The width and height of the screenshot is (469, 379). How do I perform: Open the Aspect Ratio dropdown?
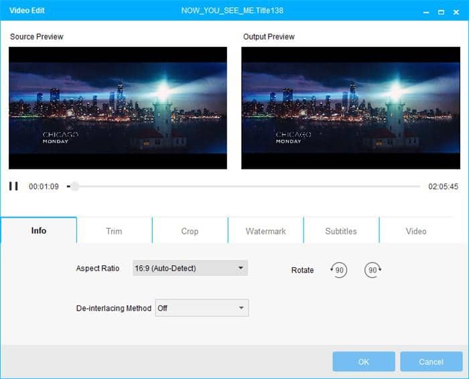[x=190, y=268]
